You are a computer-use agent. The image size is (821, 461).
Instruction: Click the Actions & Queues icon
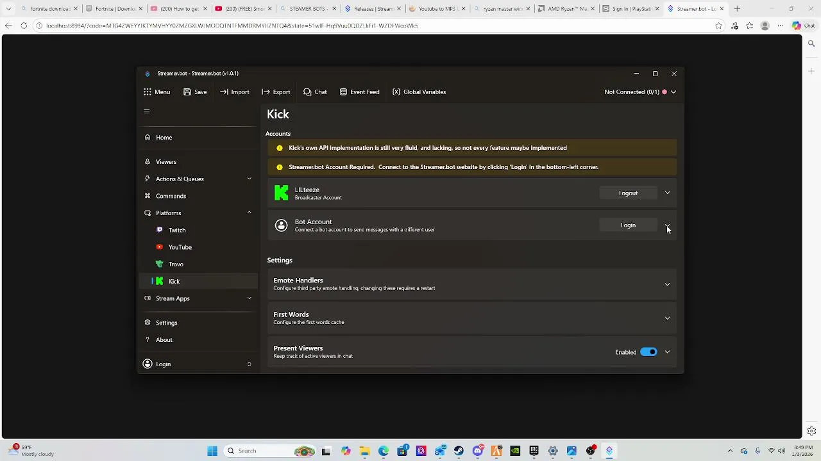[148, 179]
